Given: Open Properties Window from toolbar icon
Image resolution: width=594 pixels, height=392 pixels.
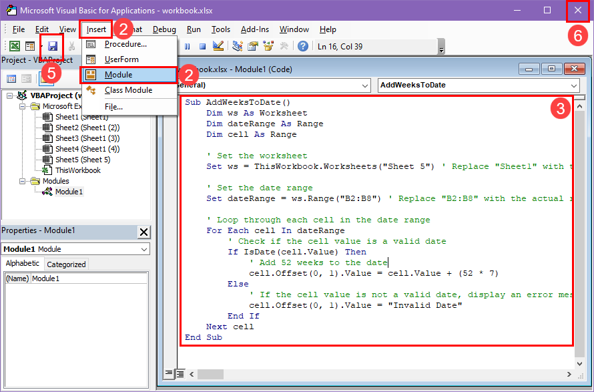Looking at the screenshot, I should point(253,46).
